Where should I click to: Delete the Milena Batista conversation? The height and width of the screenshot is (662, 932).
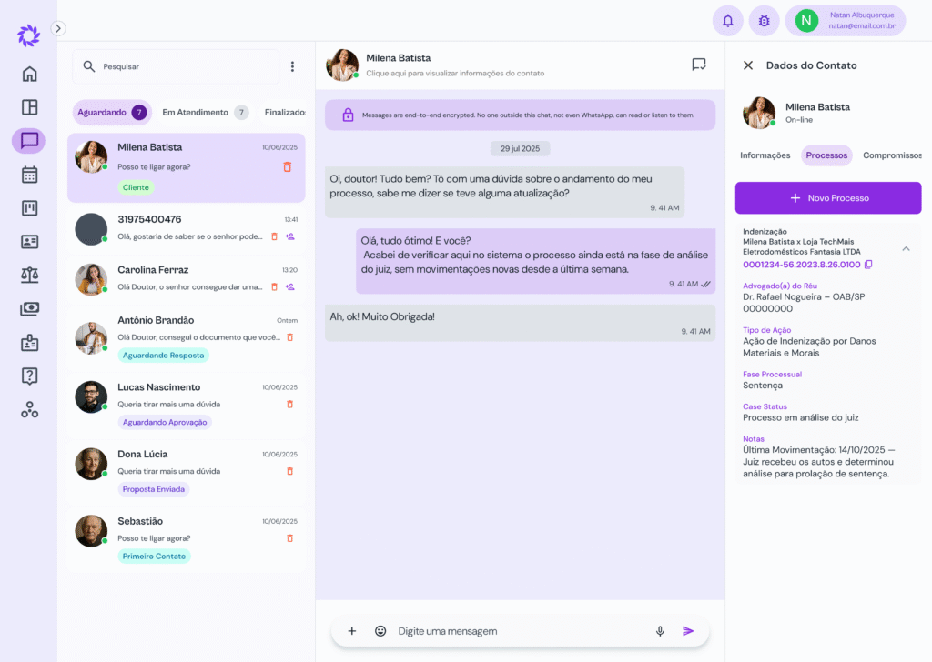[288, 167]
